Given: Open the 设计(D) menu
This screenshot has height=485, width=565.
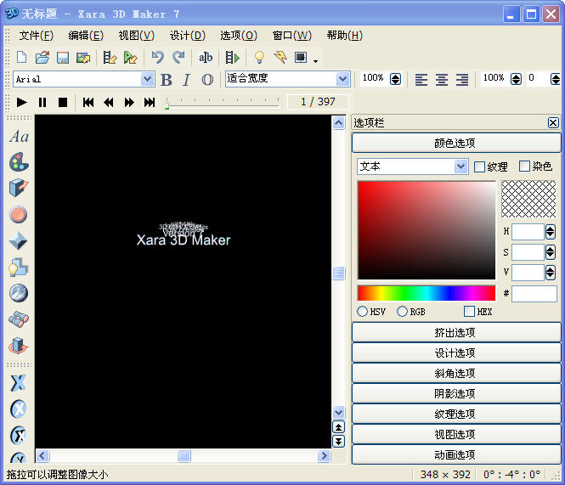Looking at the screenshot, I should point(187,35).
